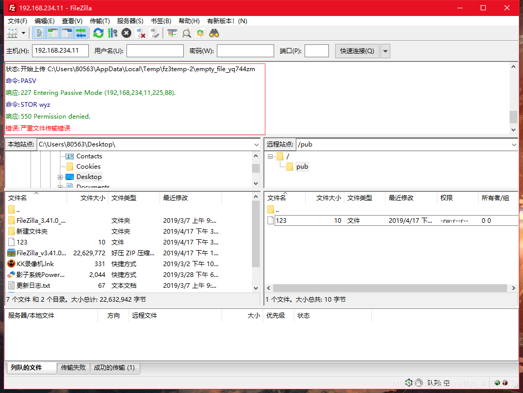Expand the Desktop folder node
523x393 pixels.
60,177
